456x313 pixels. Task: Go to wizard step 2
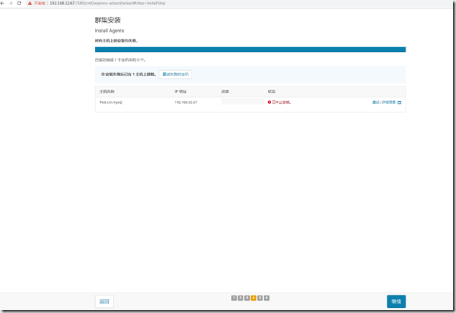(240, 298)
